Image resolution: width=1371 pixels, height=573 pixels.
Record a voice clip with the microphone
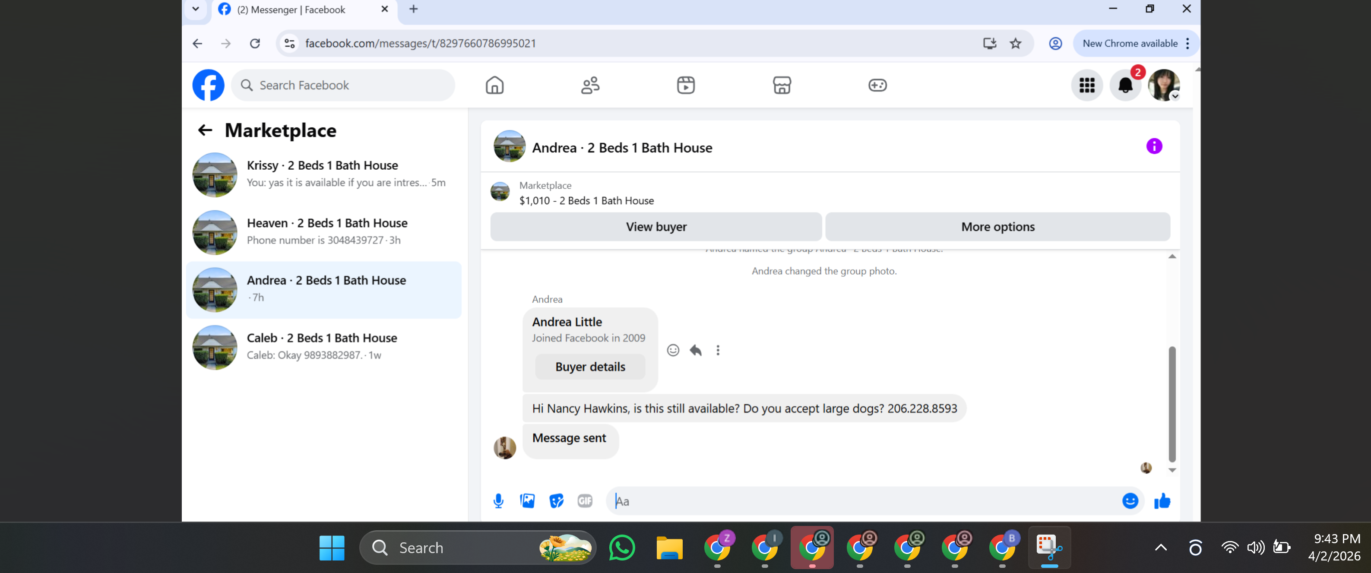tap(498, 500)
